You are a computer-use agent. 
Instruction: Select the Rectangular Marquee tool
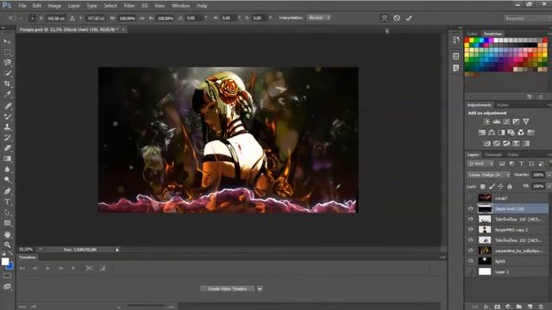(x=7, y=52)
